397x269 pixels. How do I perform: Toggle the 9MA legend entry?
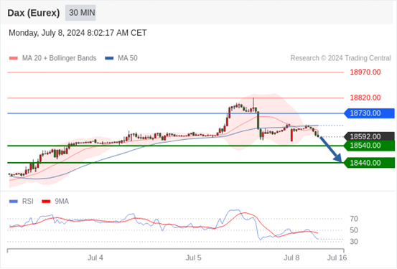pyautogui.click(x=55, y=202)
